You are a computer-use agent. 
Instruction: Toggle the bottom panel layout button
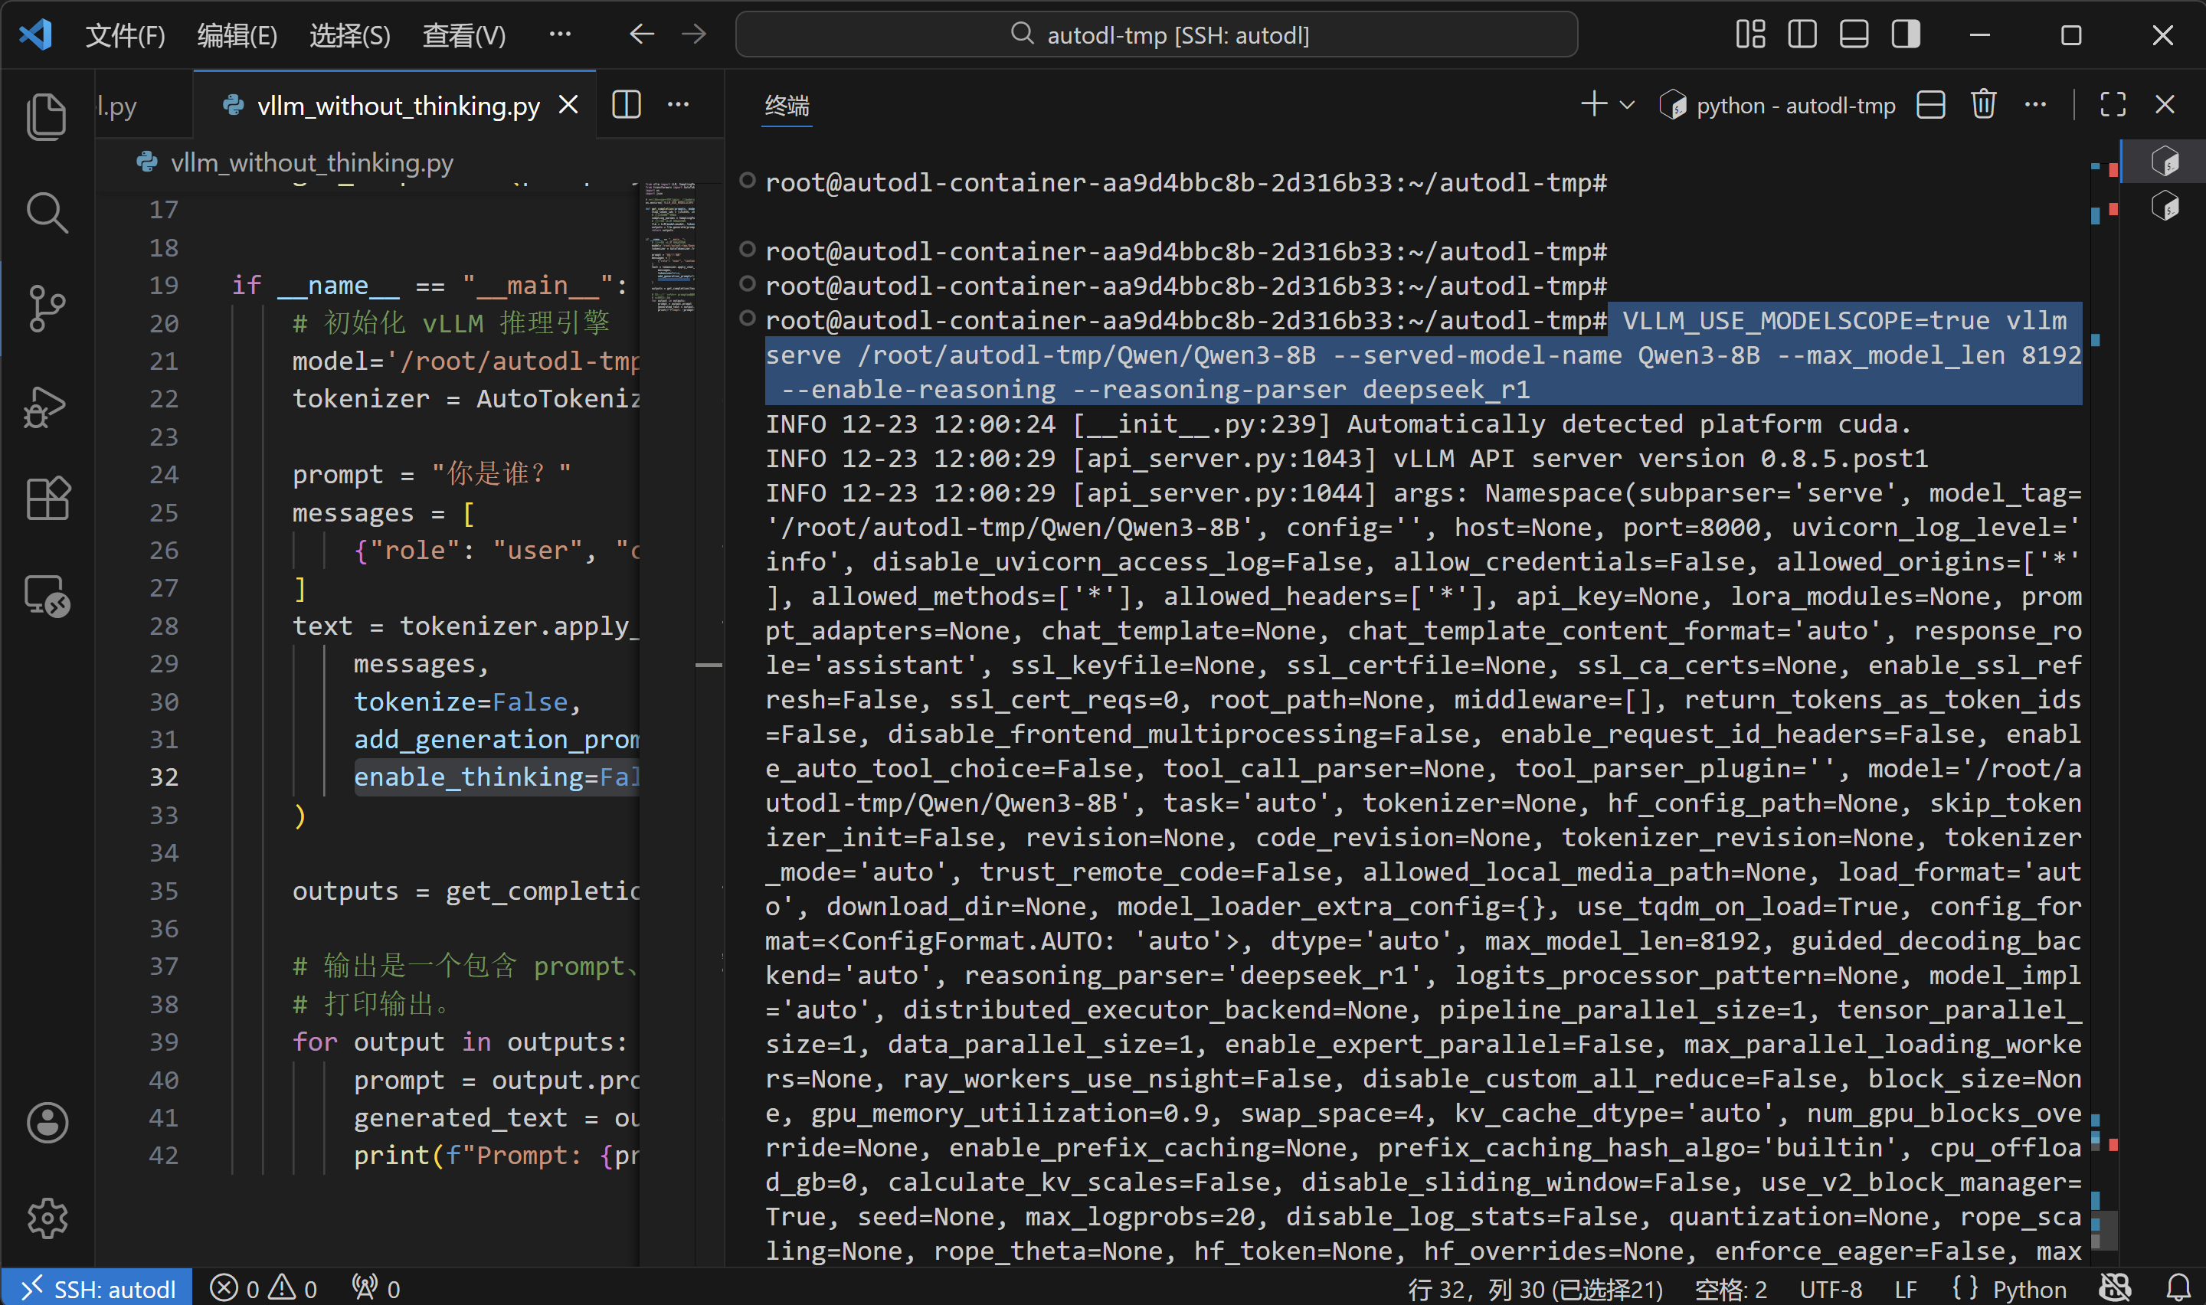tap(1854, 35)
